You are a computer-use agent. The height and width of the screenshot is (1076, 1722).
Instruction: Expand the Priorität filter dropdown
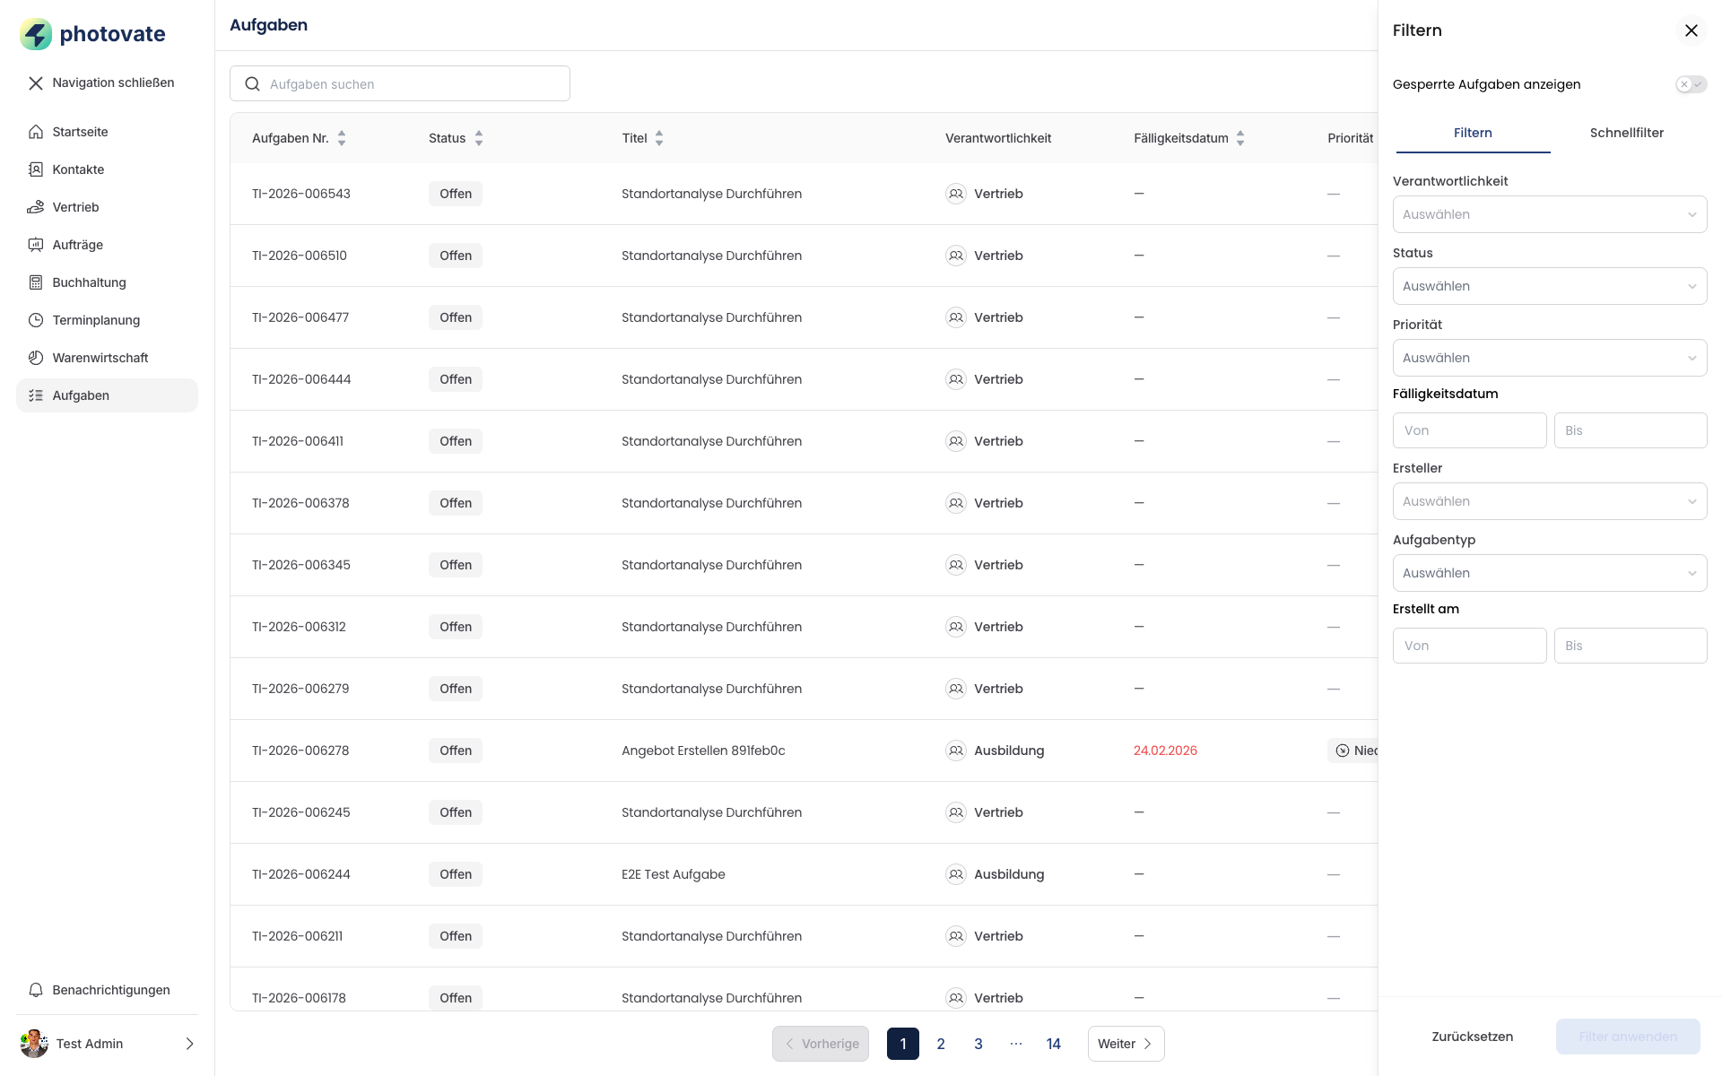point(1549,358)
